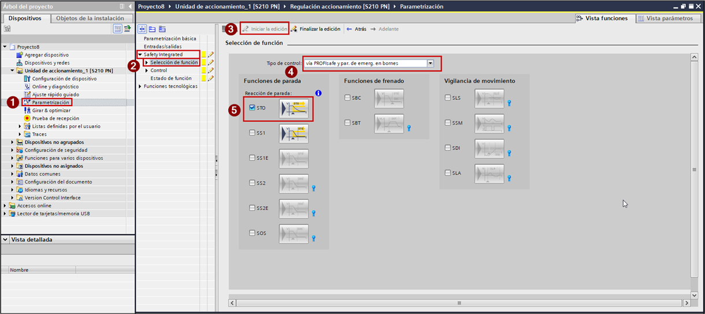Open the Tipo de control dropdown
Viewport: 705px width, 314px height.
[x=430, y=63]
